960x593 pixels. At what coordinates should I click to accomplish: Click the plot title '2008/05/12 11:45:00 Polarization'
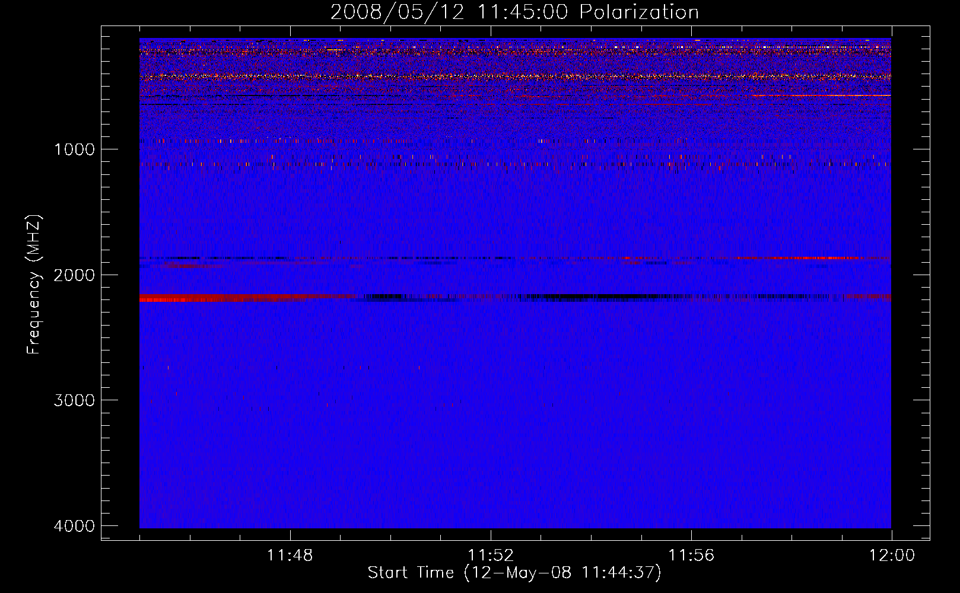[514, 12]
